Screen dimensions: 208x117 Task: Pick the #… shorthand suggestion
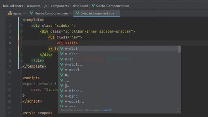click(119, 75)
